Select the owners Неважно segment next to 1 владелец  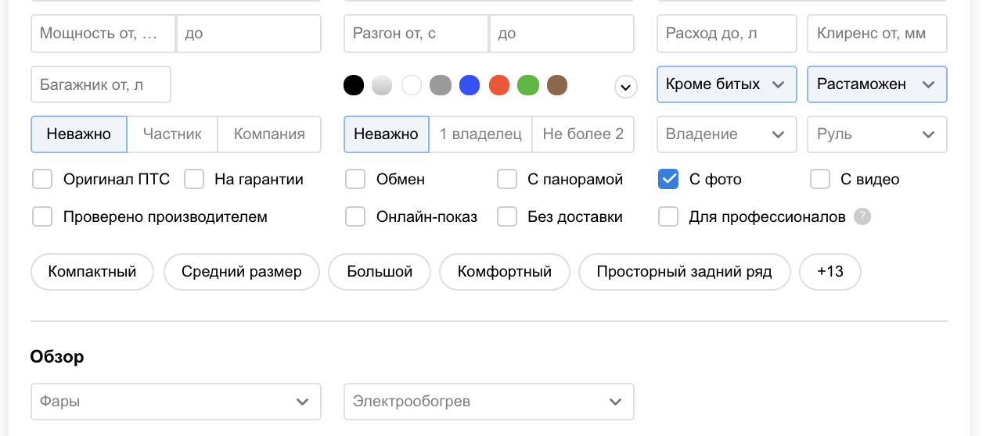pyautogui.click(x=387, y=134)
